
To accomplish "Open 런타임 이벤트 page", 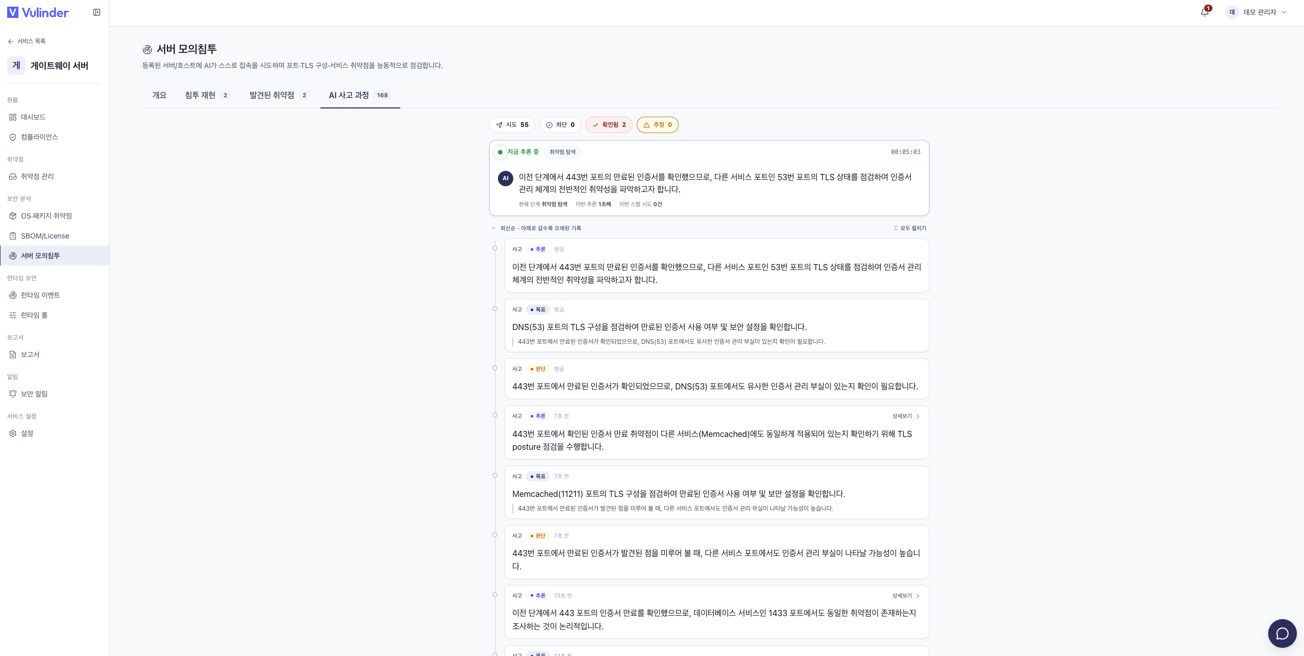I will click(x=54, y=295).
